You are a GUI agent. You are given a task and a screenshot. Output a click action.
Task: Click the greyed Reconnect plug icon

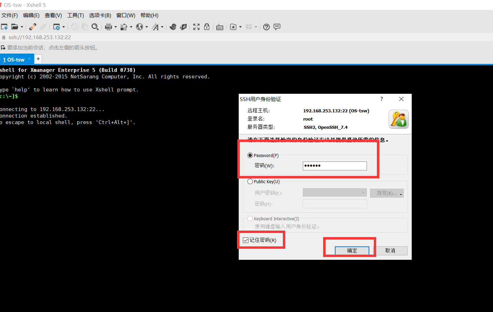[43, 27]
